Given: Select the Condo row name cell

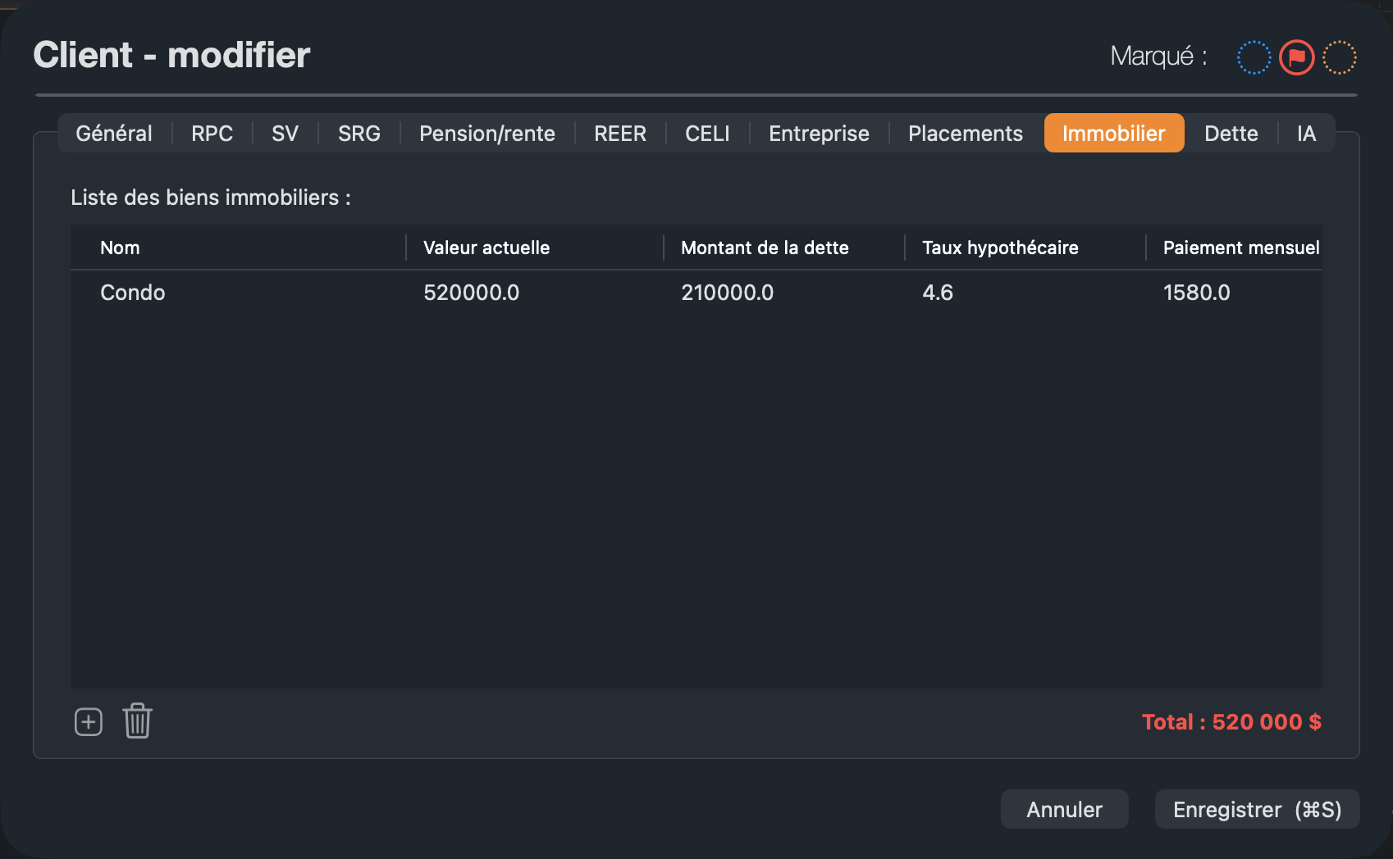Looking at the screenshot, I should click(133, 293).
